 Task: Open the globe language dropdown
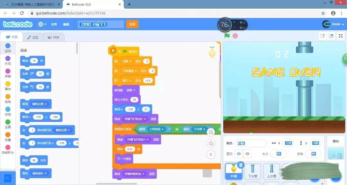coord(42,24)
